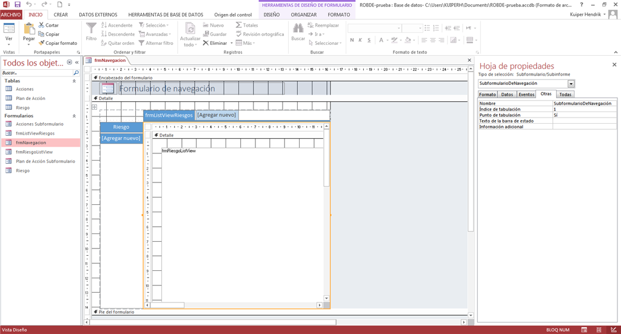
Task: Edit the Nombre property value field
Action: coord(585,103)
